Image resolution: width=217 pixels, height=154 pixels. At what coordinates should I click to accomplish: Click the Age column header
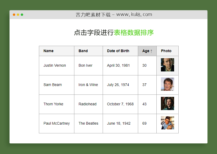click(x=146, y=51)
